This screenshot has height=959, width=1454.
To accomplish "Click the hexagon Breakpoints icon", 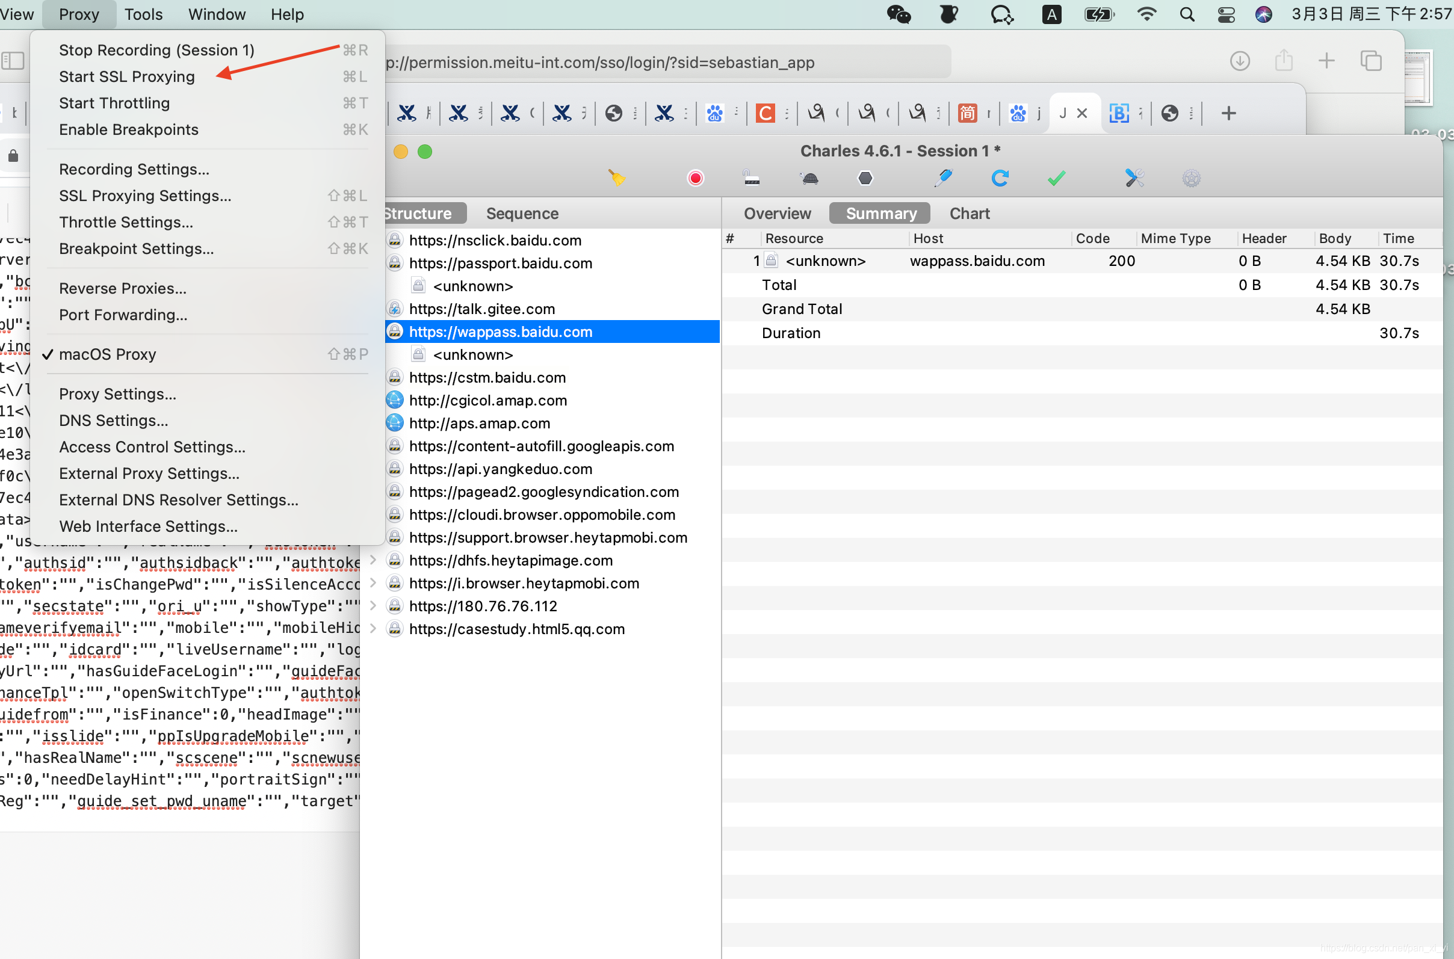I will coord(865,178).
